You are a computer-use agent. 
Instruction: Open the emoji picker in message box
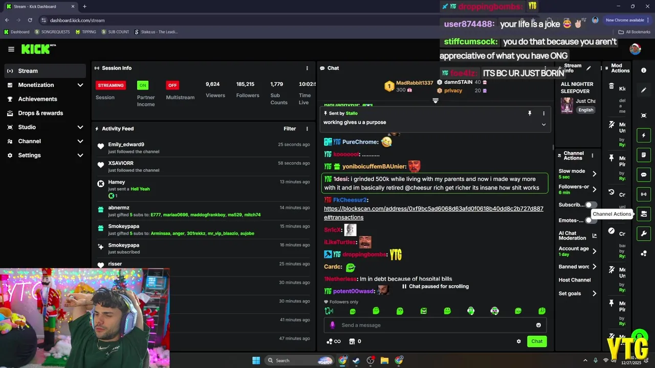click(x=538, y=325)
